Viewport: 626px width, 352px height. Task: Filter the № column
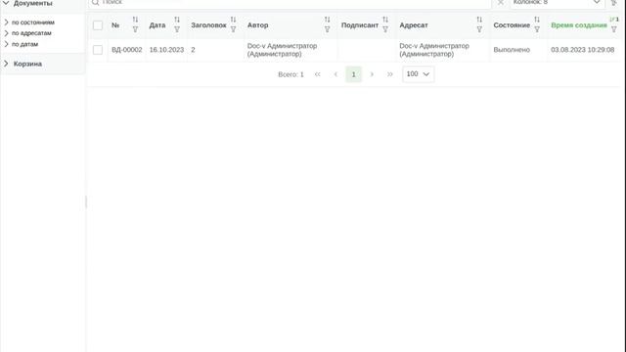(135, 29)
